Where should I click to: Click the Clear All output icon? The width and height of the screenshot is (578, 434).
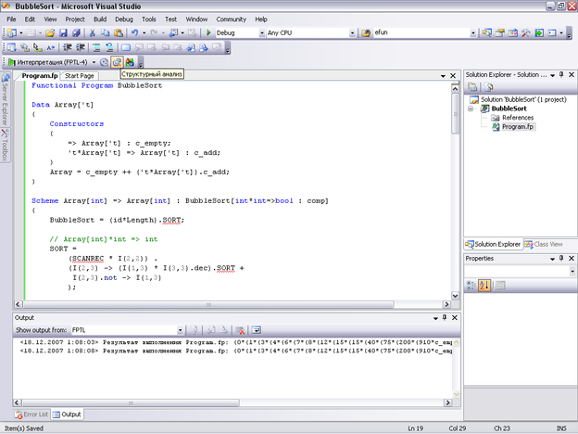238,329
